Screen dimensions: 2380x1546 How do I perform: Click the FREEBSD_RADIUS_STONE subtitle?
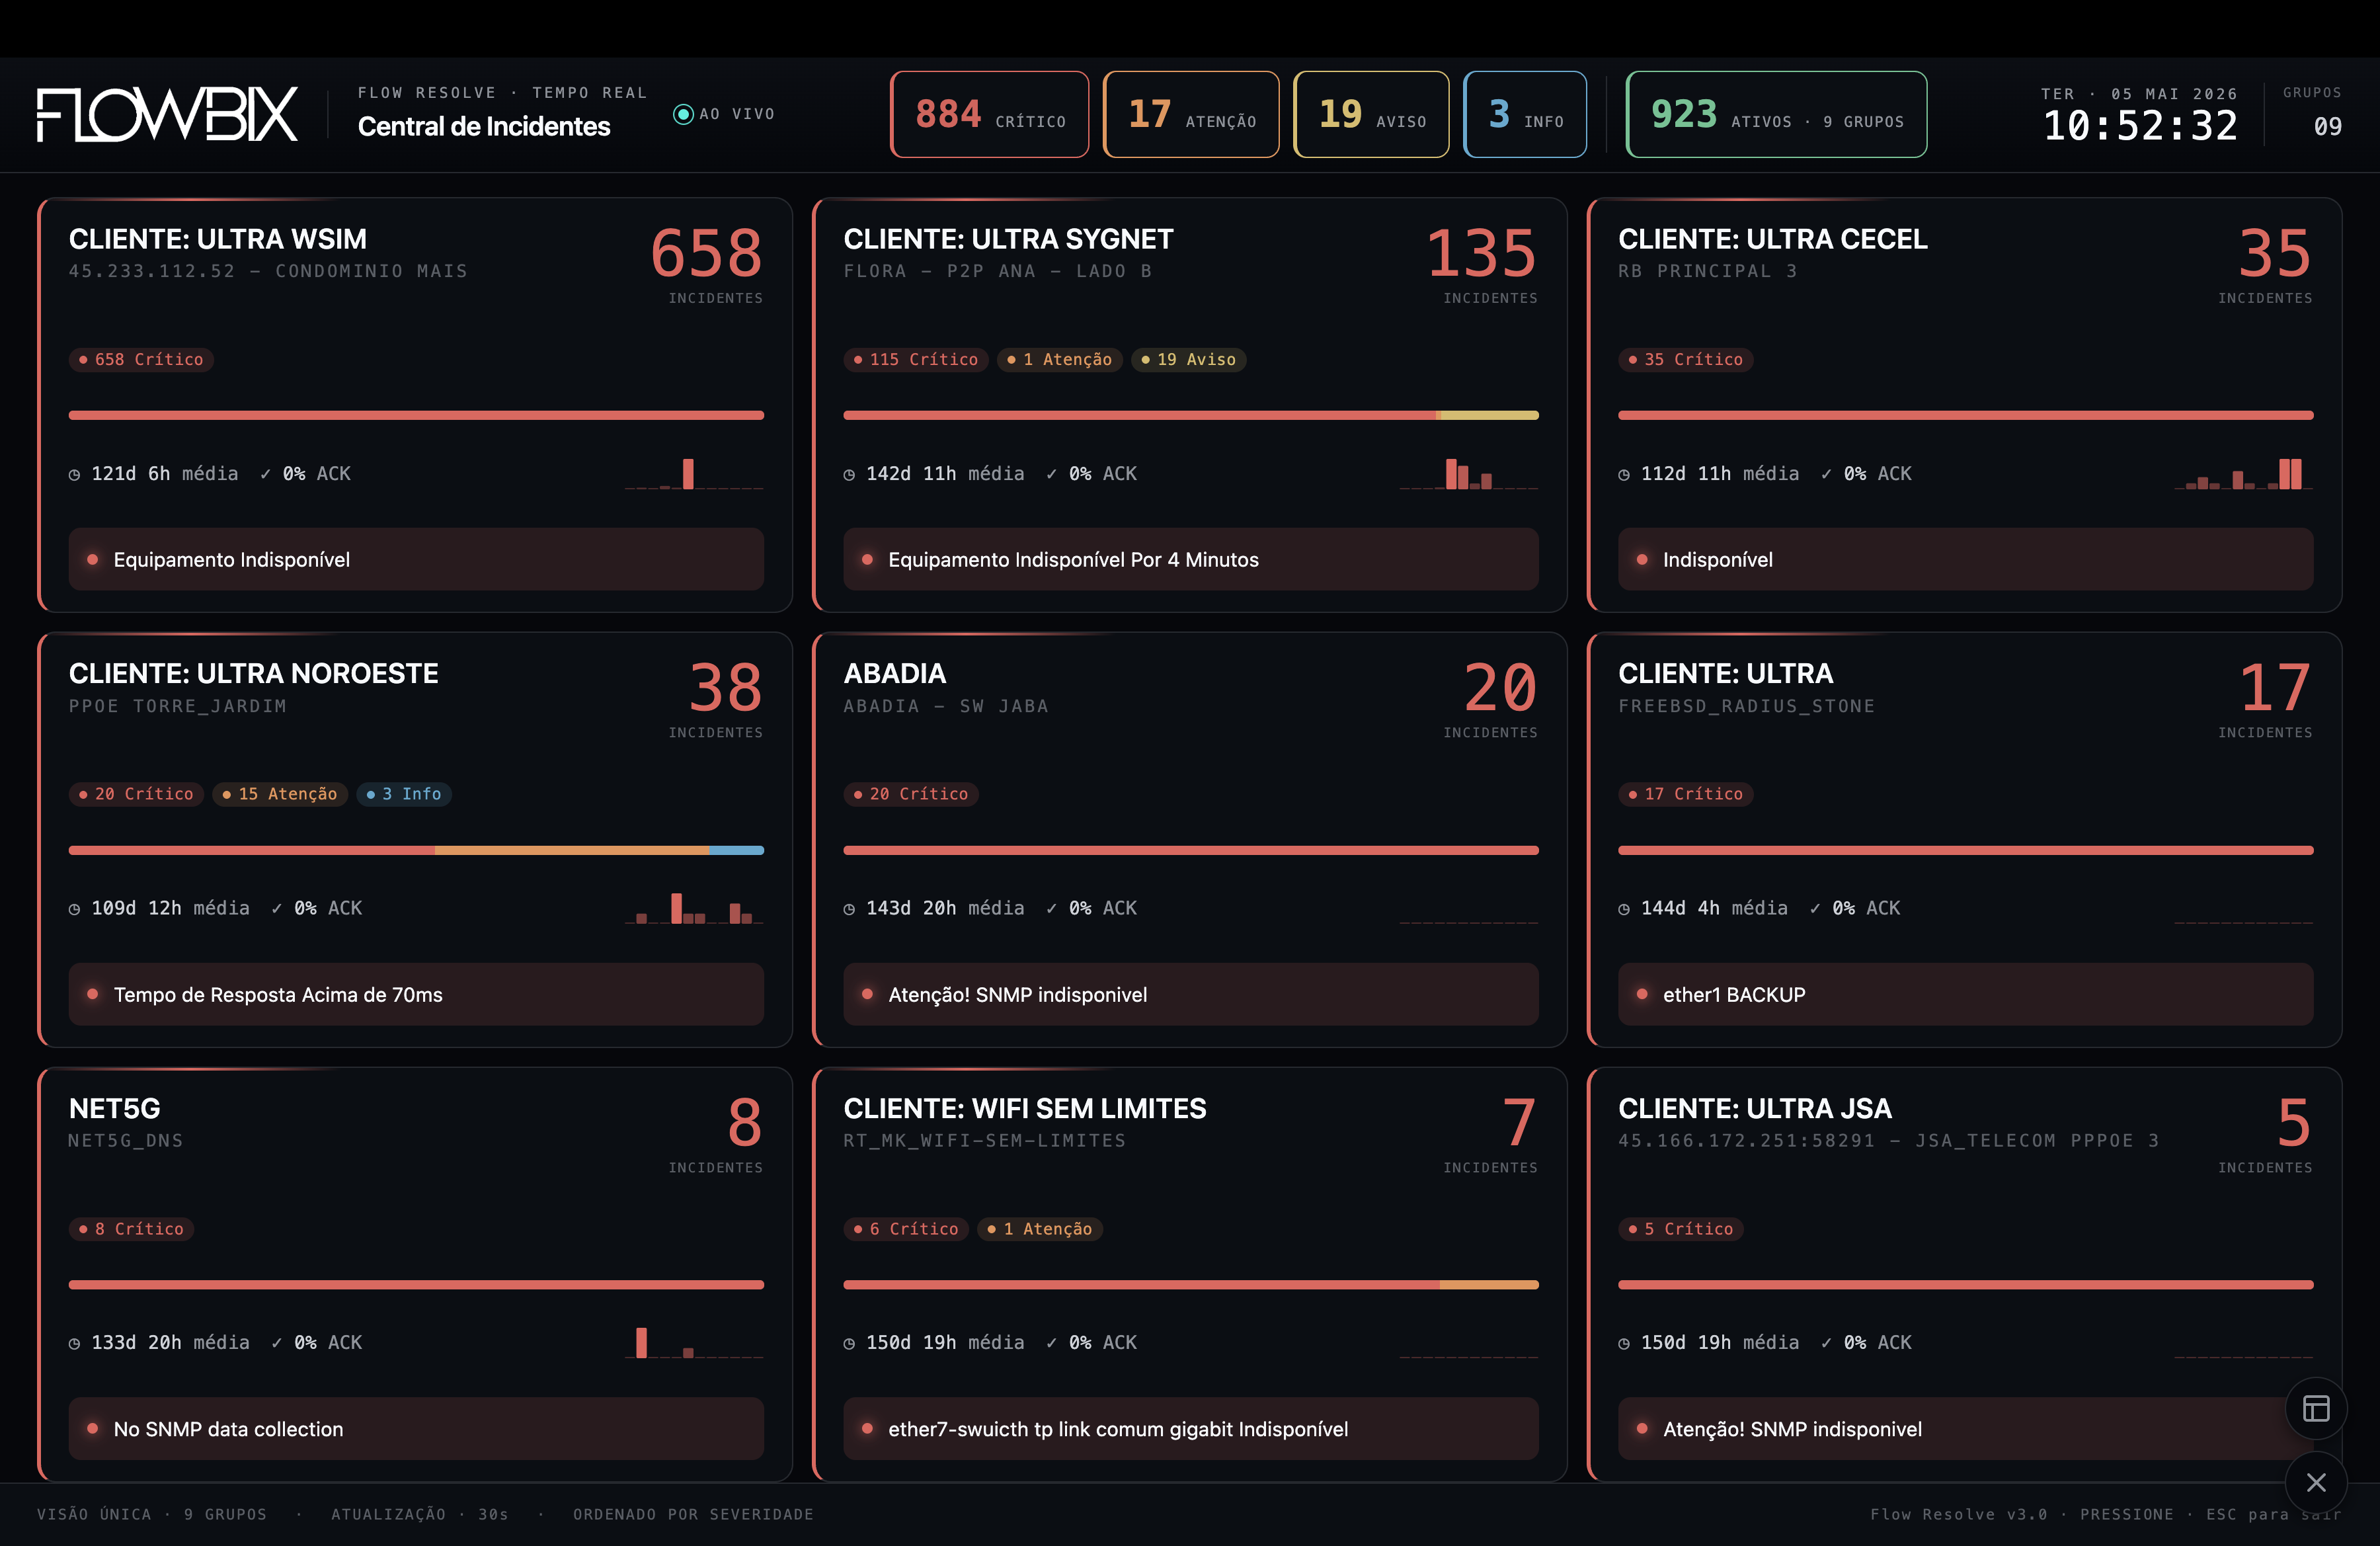coord(1746,706)
